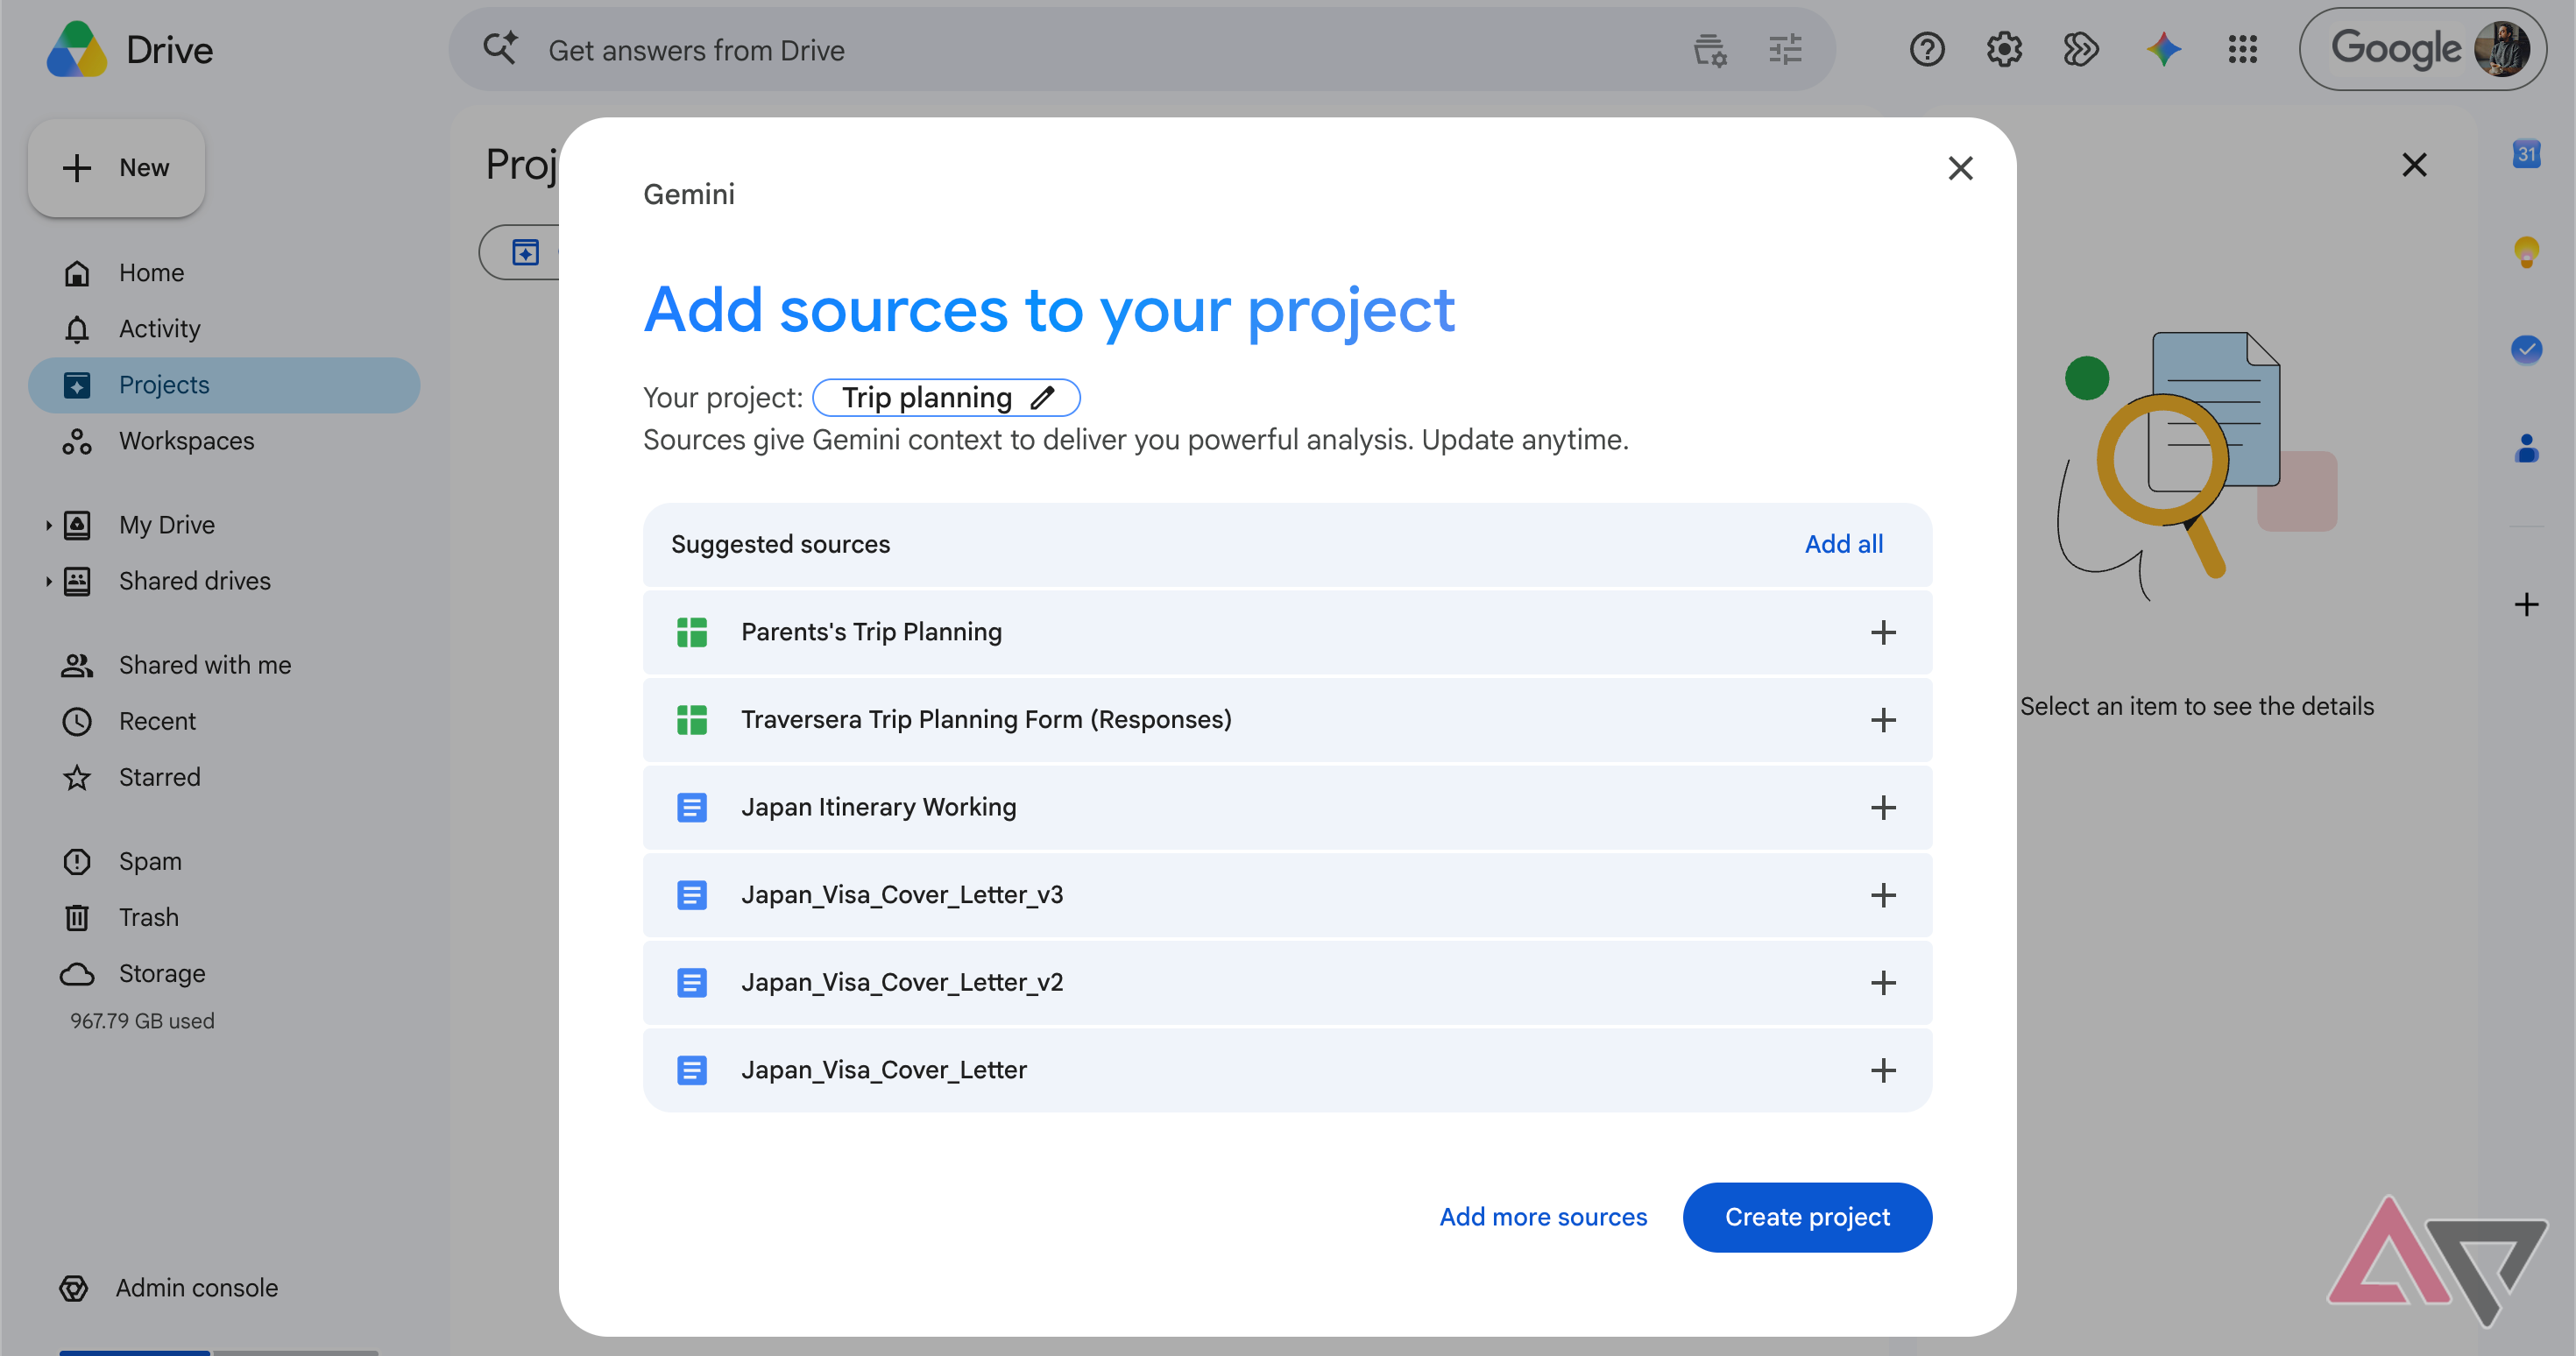Click Add all suggested sources
Screen dimensions: 2576x1356
(1843, 544)
